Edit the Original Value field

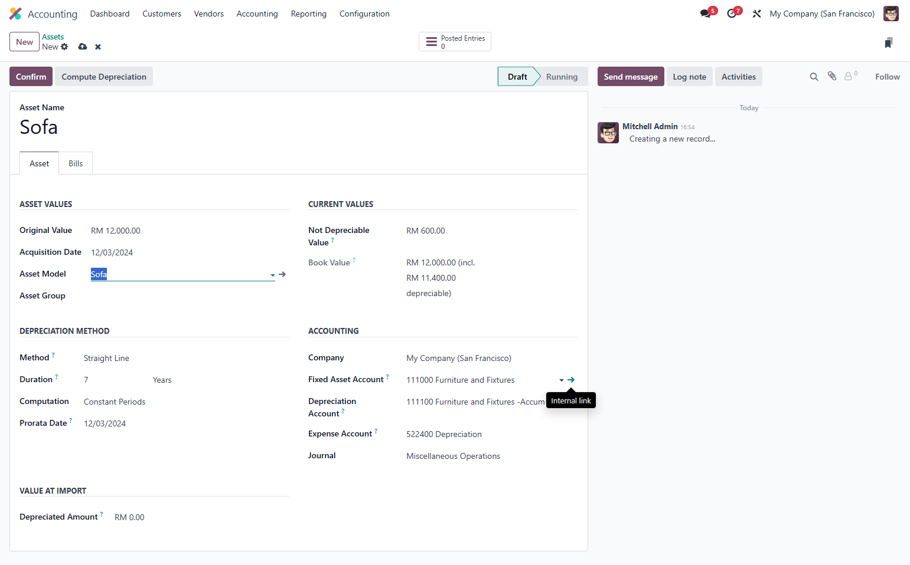[x=189, y=231]
